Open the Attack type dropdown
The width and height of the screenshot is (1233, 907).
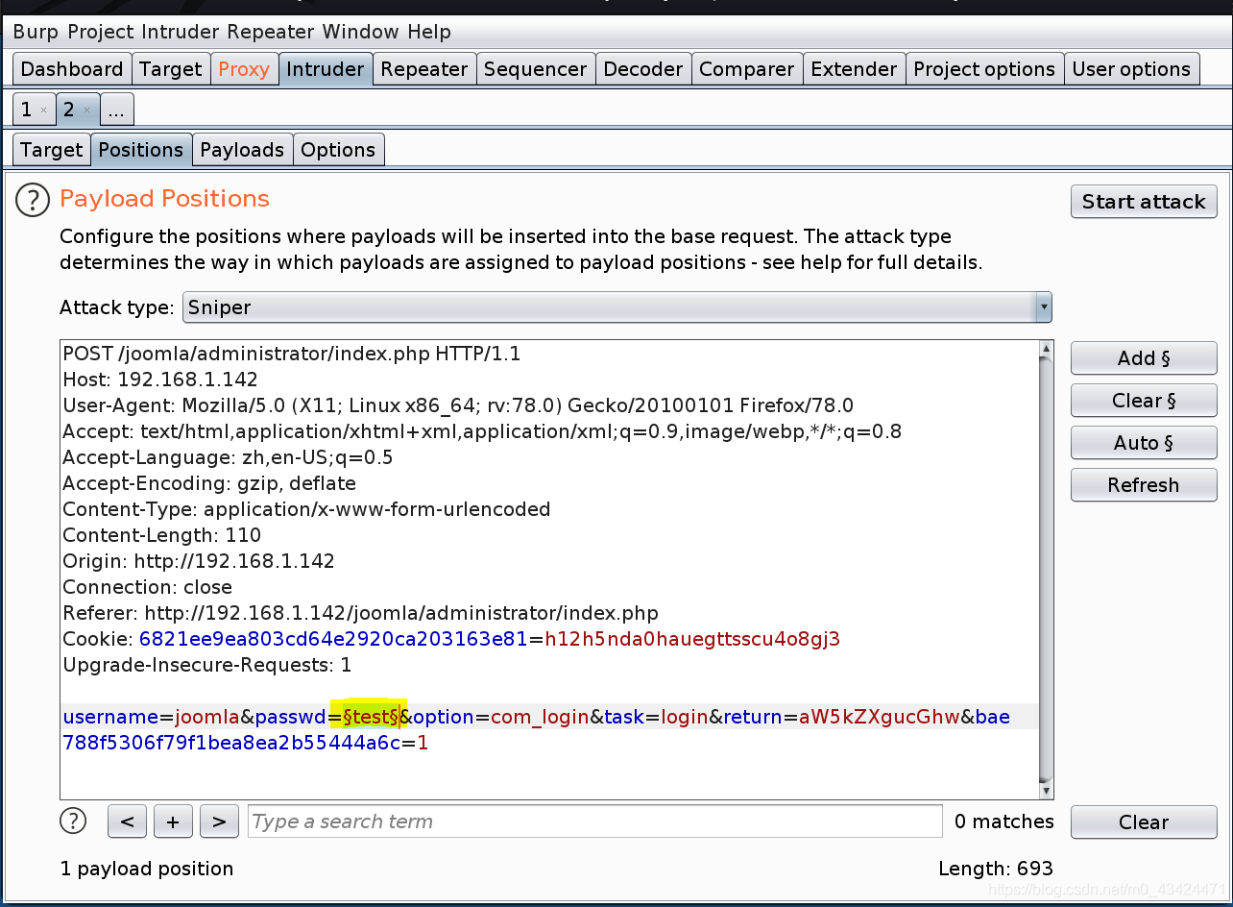(x=617, y=307)
